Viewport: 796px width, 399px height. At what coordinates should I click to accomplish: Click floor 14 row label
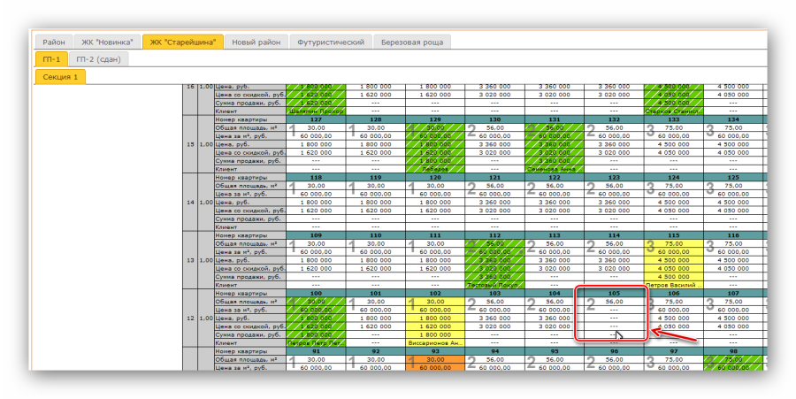click(189, 202)
